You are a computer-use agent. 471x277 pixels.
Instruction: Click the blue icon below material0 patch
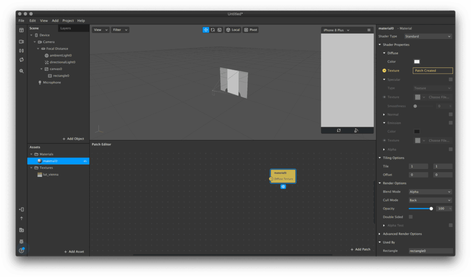pos(283,187)
